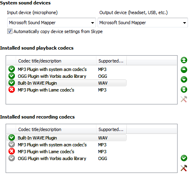Click playback Supported... column header

(111, 61)
